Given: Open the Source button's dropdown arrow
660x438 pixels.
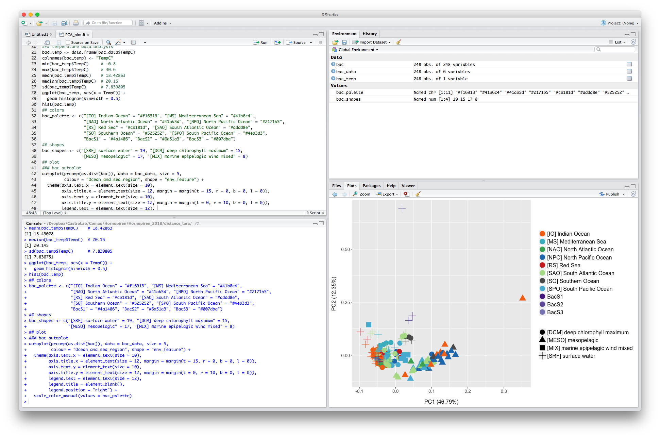Looking at the screenshot, I should click(x=311, y=43).
